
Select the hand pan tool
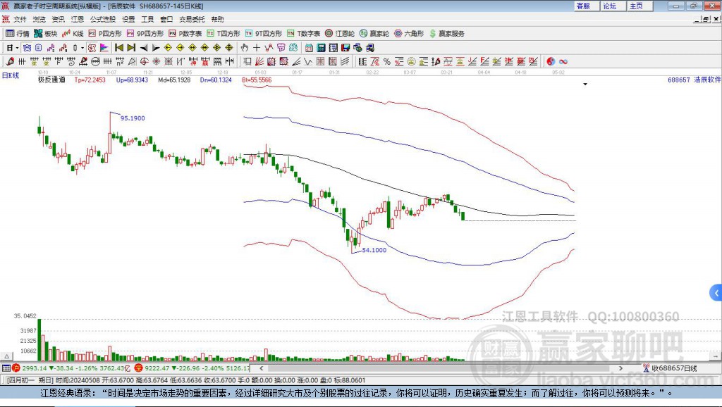coord(245,48)
